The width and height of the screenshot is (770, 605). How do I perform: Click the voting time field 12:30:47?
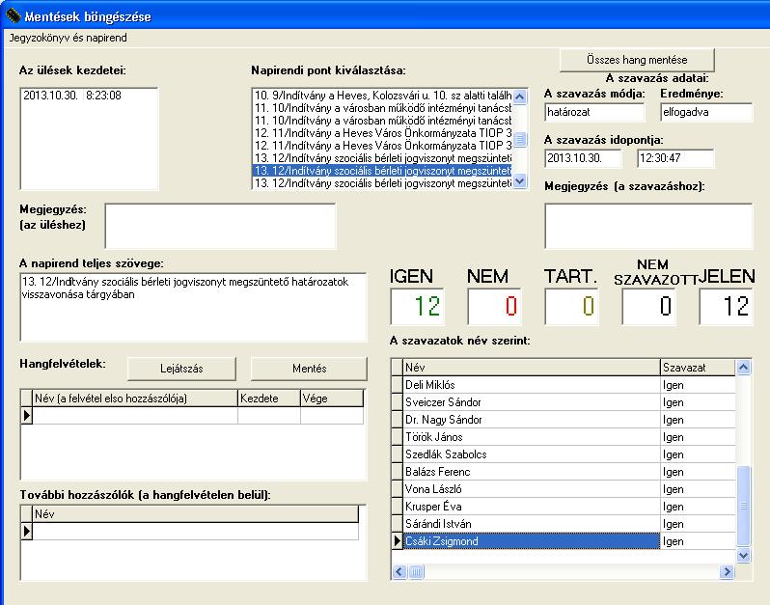coord(675,158)
